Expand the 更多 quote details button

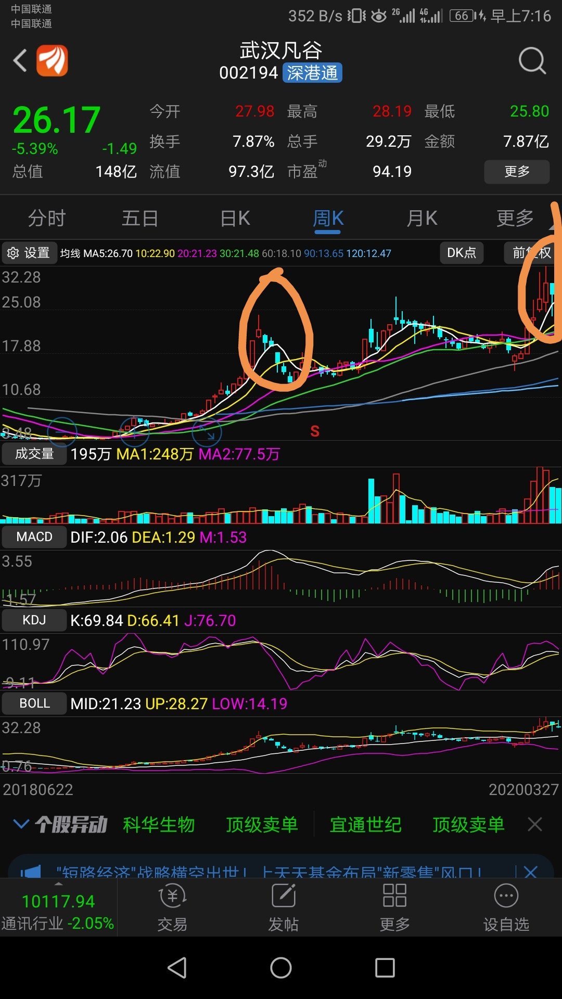(517, 172)
